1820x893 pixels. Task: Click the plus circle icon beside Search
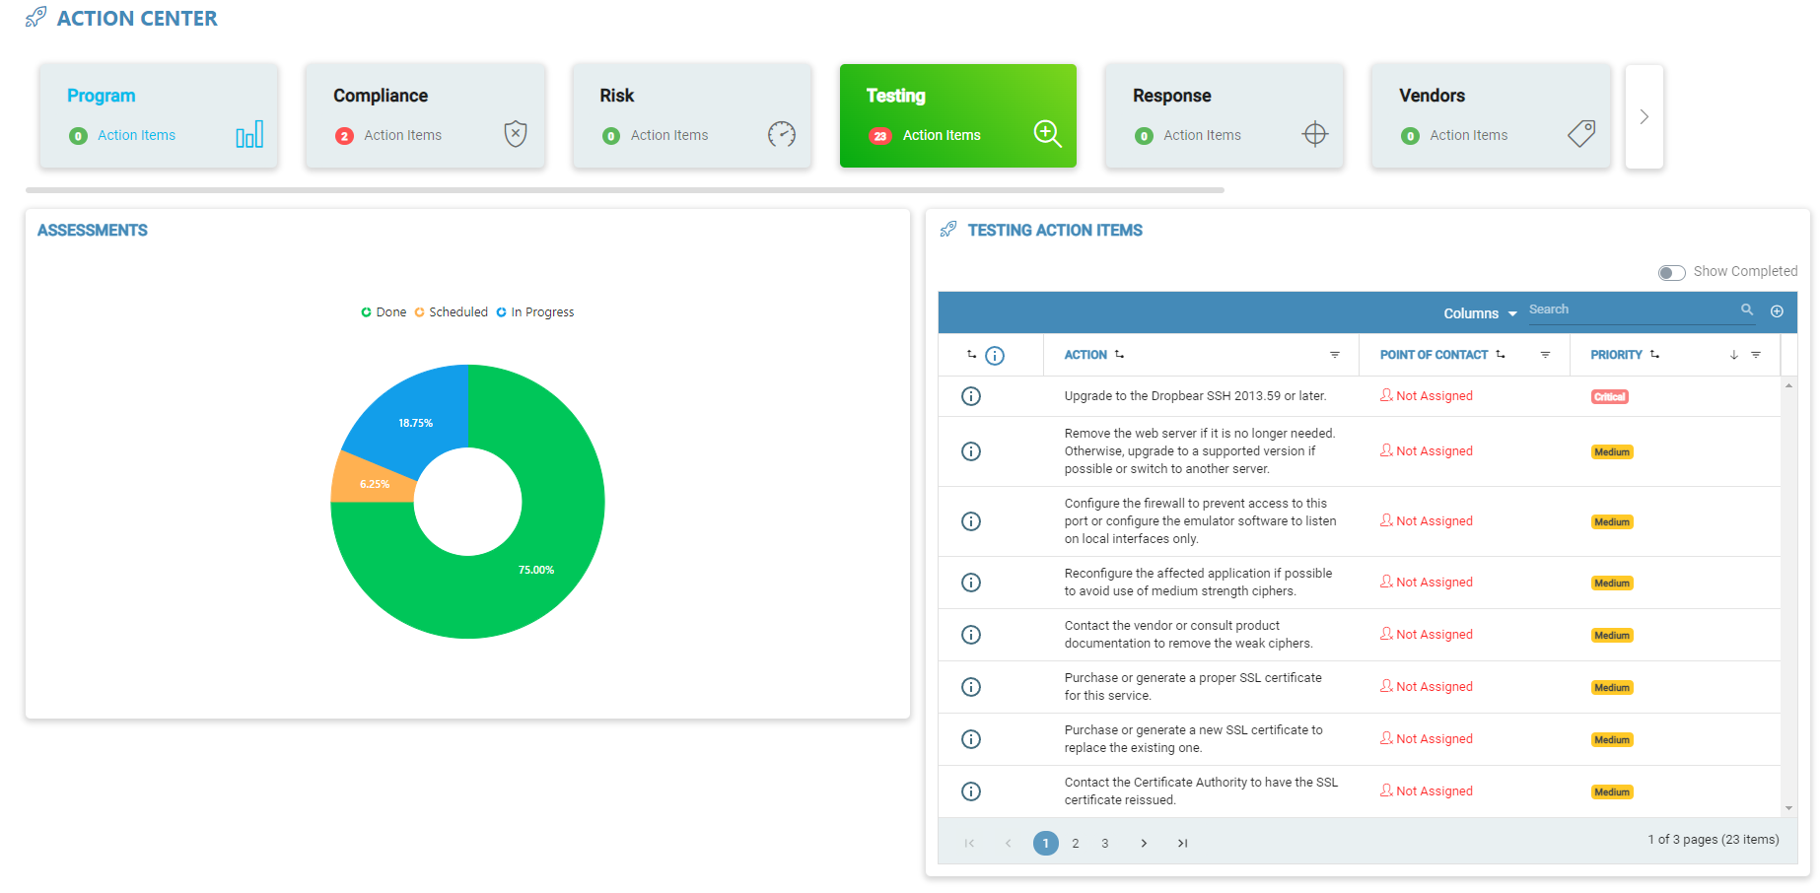pyautogui.click(x=1777, y=311)
